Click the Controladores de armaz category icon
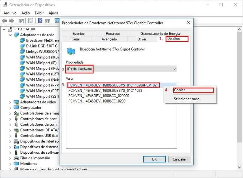Screen dimensions: 243x178 [16, 113]
